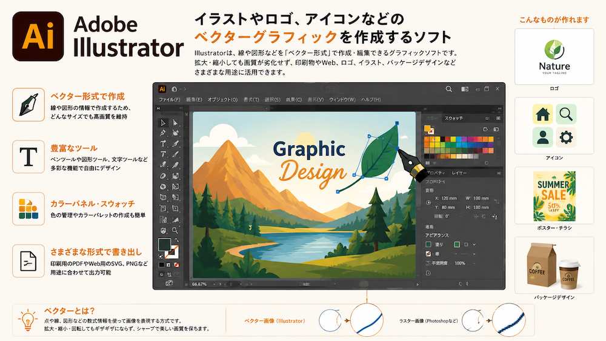Viewport: 606px width, 341px height.
Task: Switch to the スウォッチ tab
Action: (x=454, y=118)
